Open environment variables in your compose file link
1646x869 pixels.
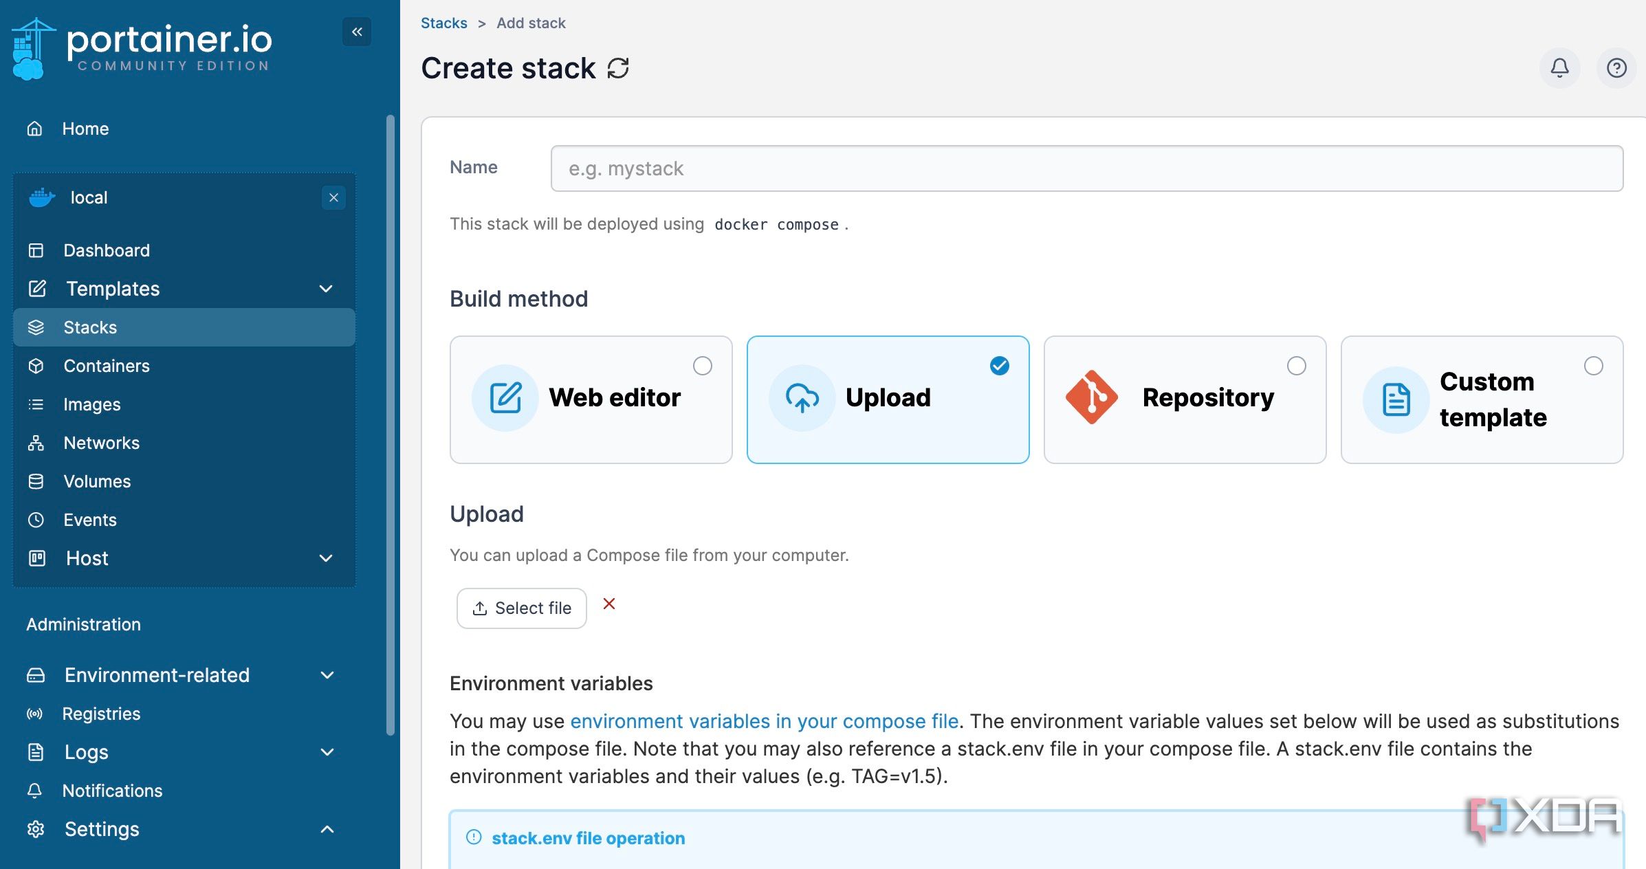pyautogui.click(x=765, y=721)
